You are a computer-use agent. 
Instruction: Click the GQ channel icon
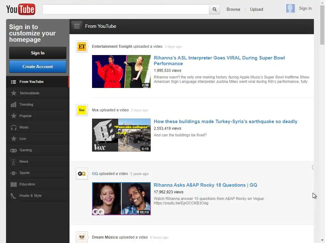[x=82, y=174]
